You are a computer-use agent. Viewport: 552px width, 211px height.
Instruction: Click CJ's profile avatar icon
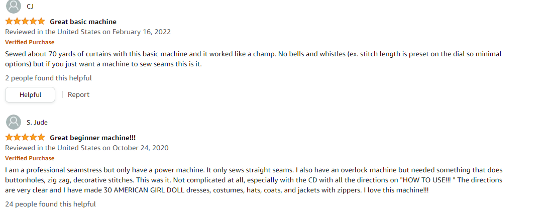tap(14, 6)
